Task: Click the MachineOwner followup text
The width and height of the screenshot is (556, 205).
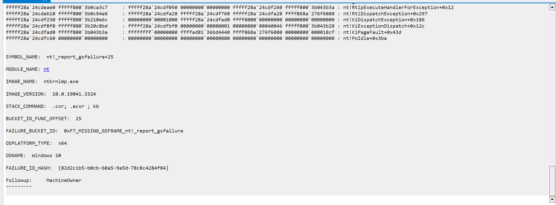Action: pos(64,180)
